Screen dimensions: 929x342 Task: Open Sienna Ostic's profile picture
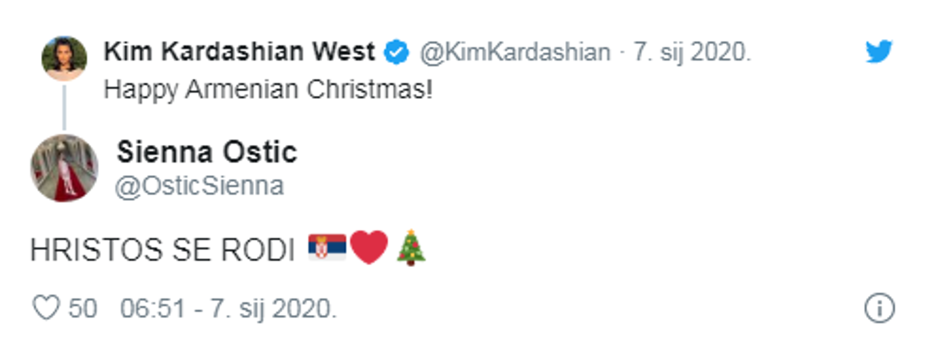(x=64, y=168)
